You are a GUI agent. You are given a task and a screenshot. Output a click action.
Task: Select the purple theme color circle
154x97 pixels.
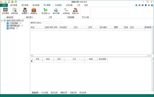[x=143, y=5]
